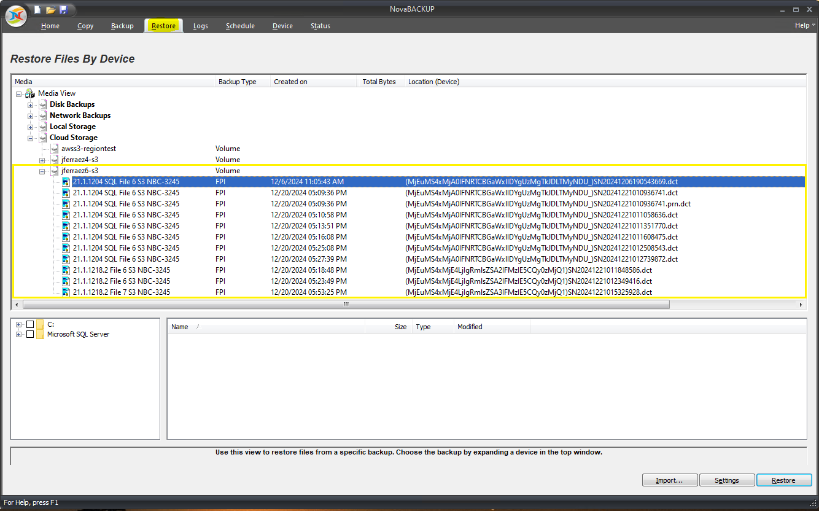
Task: Click the NovaBACKUP application orb logo
Action: pos(16,17)
